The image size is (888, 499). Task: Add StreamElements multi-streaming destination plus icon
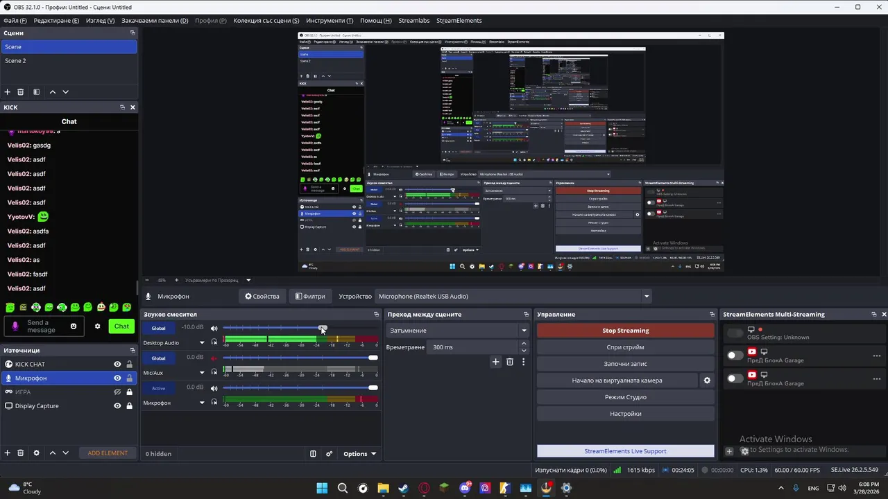(x=729, y=451)
